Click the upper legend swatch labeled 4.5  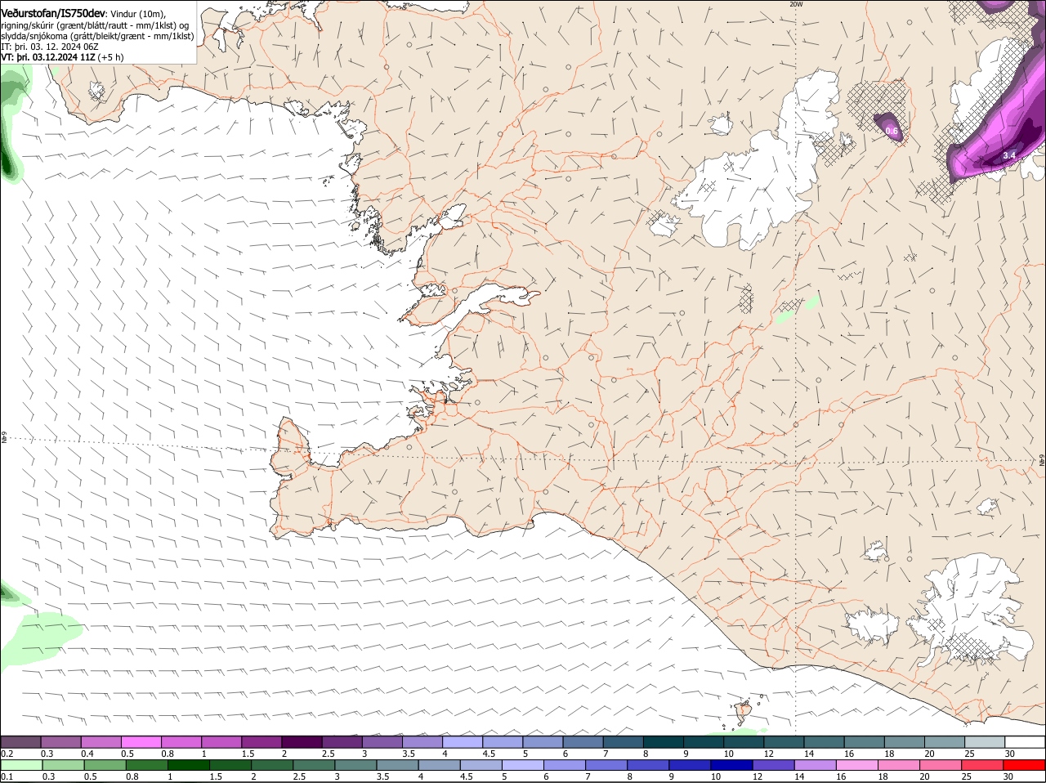coord(502,742)
